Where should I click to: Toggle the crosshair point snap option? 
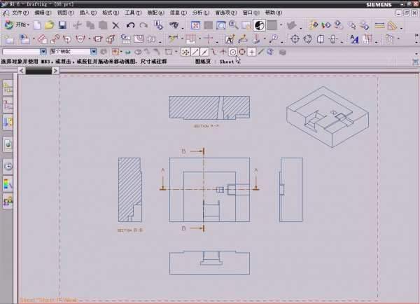tap(251, 52)
